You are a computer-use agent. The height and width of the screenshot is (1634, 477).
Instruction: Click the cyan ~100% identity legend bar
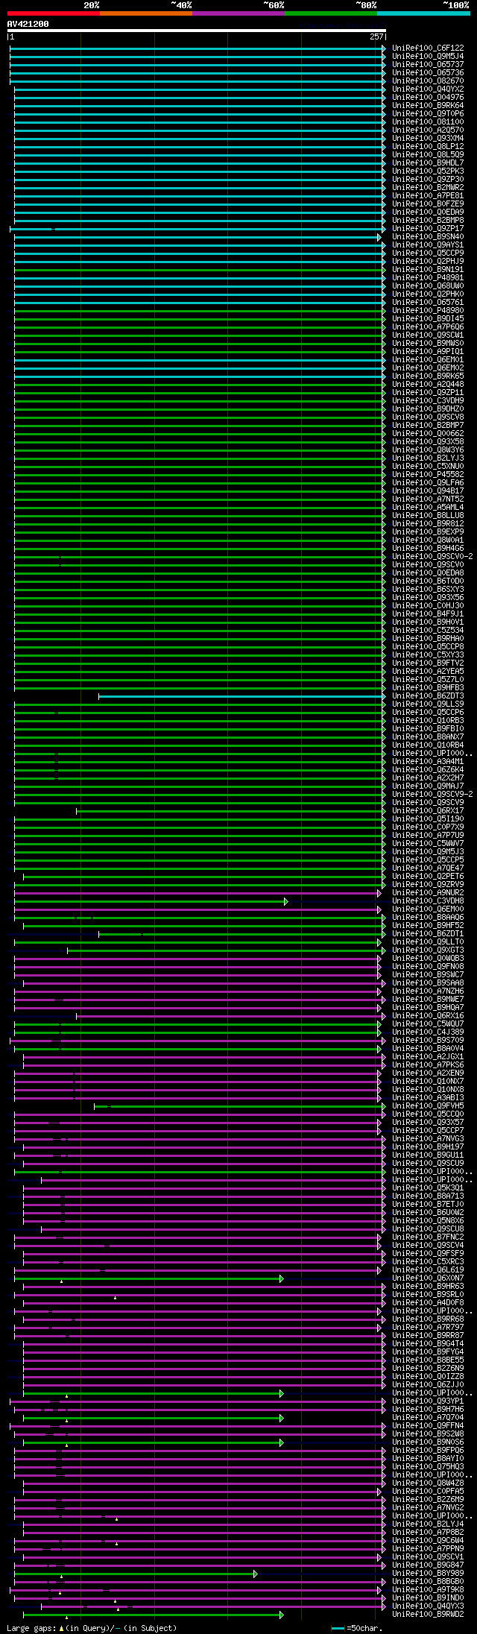click(x=423, y=13)
